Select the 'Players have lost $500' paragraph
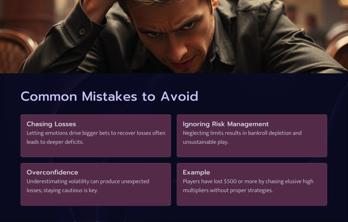The width and height of the screenshot is (348, 222). pos(248,186)
